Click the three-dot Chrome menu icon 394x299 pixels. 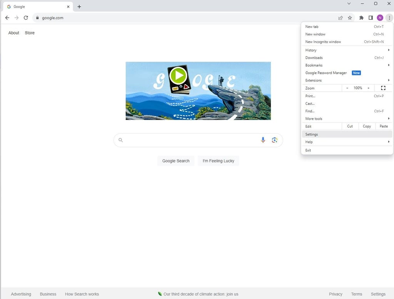pyautogui.click(x=389, y=18)
